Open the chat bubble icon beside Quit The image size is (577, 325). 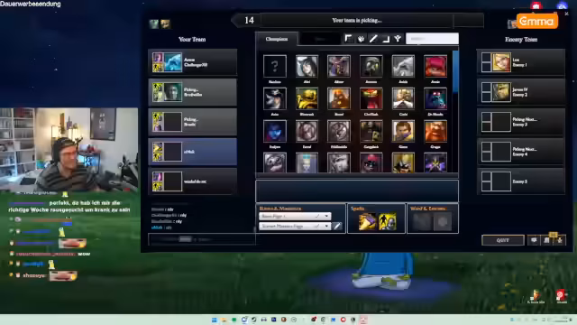(x=534, y=240)
